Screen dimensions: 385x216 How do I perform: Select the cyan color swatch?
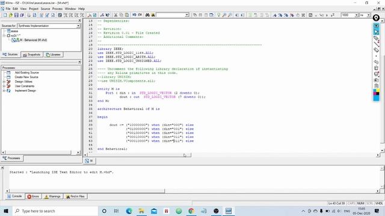coord(376,98)
